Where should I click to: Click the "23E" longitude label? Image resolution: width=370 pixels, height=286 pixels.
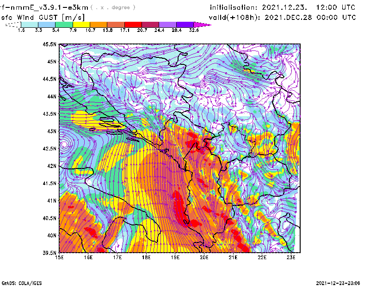[x=291, y=257]
